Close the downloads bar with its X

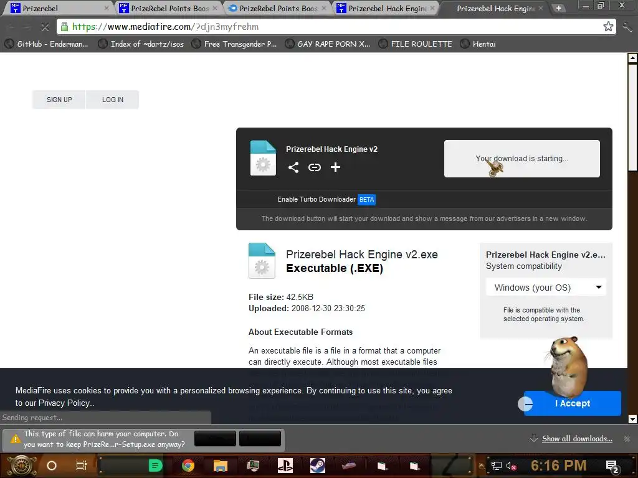point(627,439)
